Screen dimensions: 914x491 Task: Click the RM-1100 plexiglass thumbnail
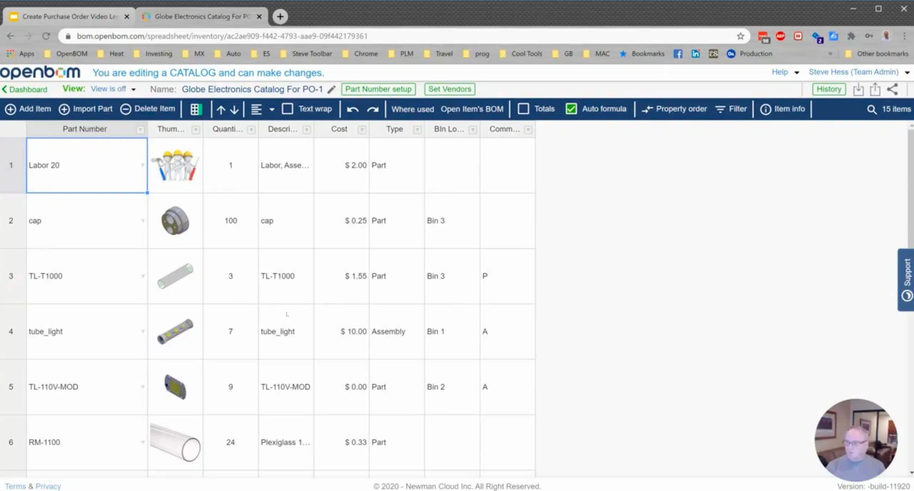click(x=175, y=442)
